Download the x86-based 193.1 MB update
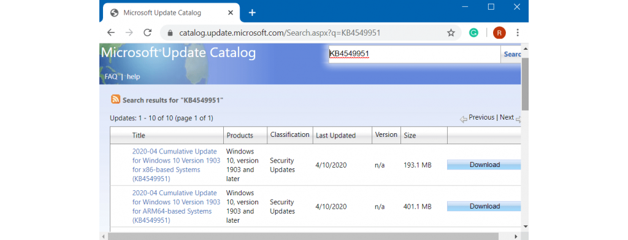This screenshot has height=240, width=628. 484,165
